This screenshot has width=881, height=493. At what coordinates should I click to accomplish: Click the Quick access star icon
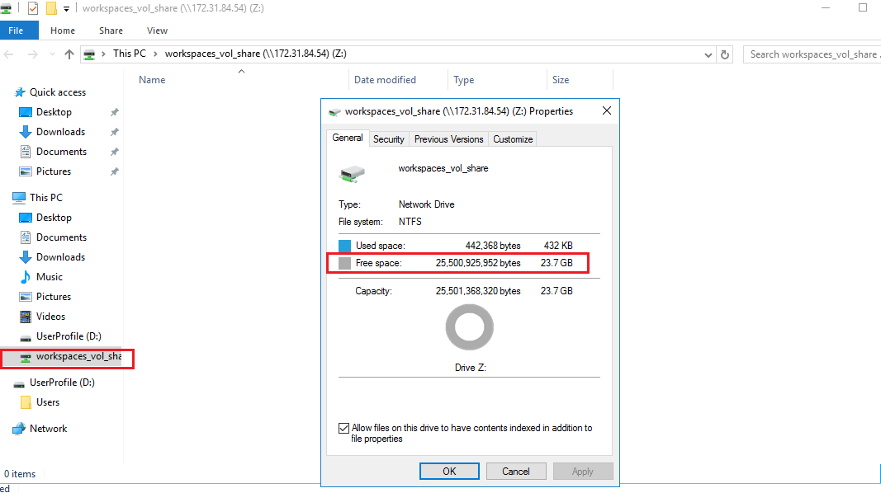click(19, 92)
